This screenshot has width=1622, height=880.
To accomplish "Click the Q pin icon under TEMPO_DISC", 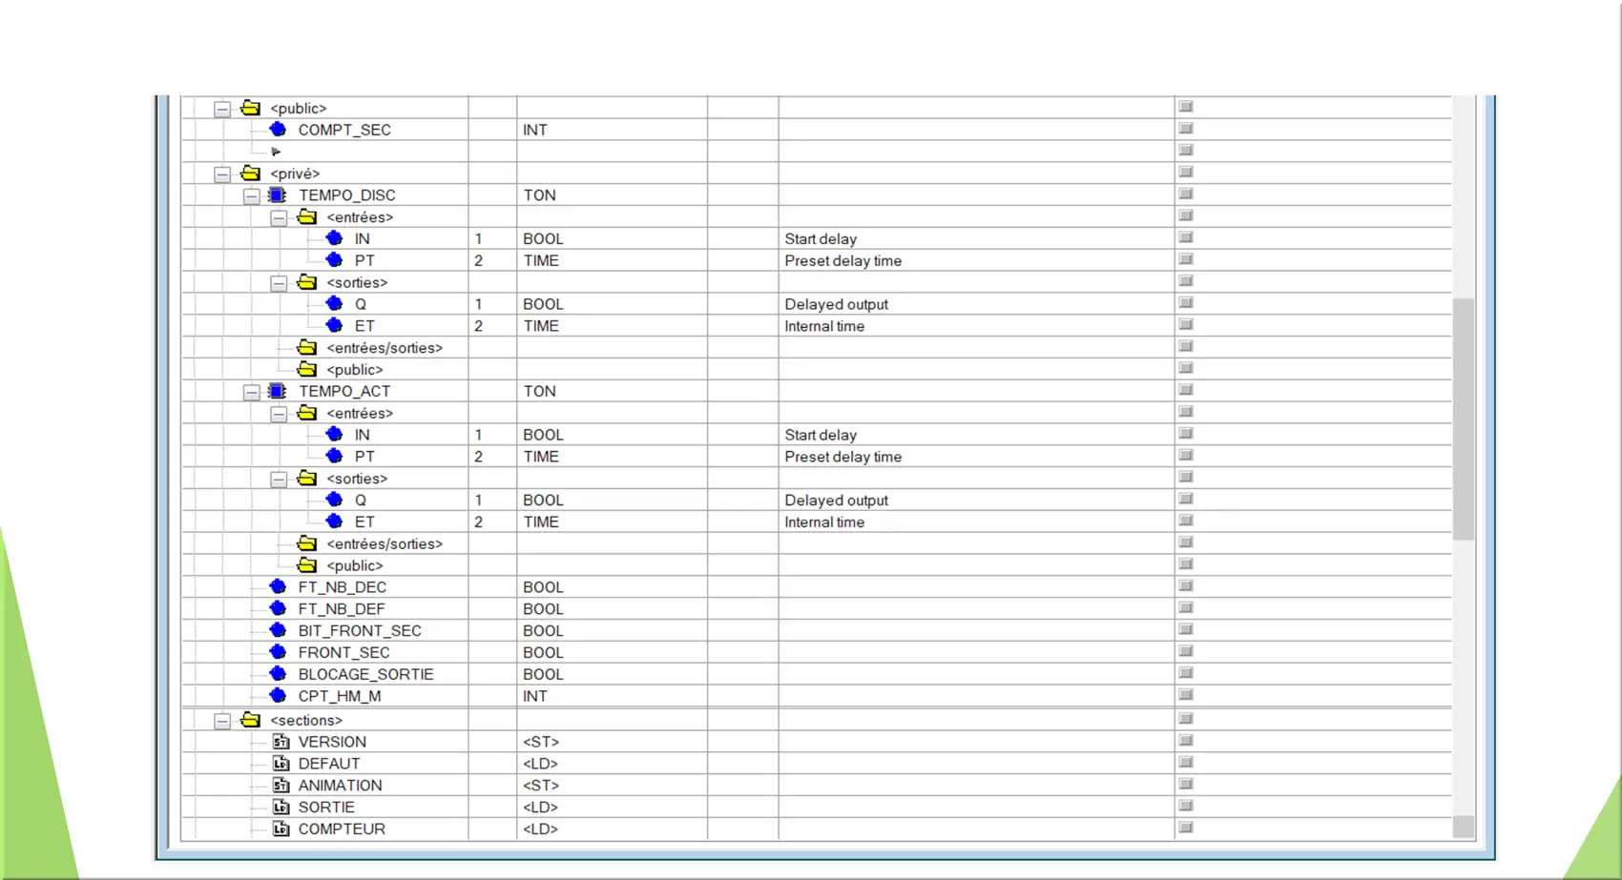I will pos(334,303).
